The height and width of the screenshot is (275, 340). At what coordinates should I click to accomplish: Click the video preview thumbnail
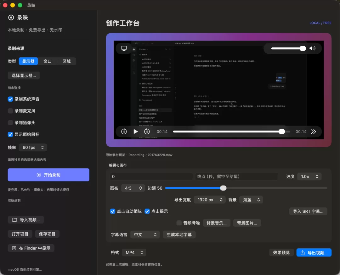[x=218, y=90]
